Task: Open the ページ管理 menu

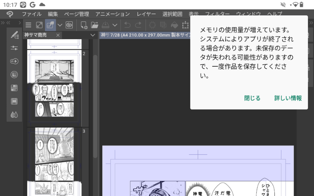Action: pyautogui.click(x=77, y=14)
